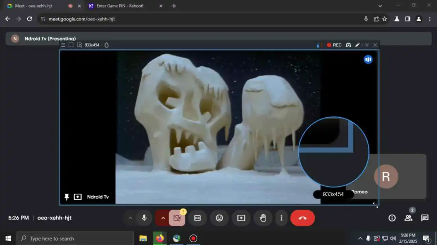
Task: Expand video settings arrow beside camera
Action: pos(163,218)
